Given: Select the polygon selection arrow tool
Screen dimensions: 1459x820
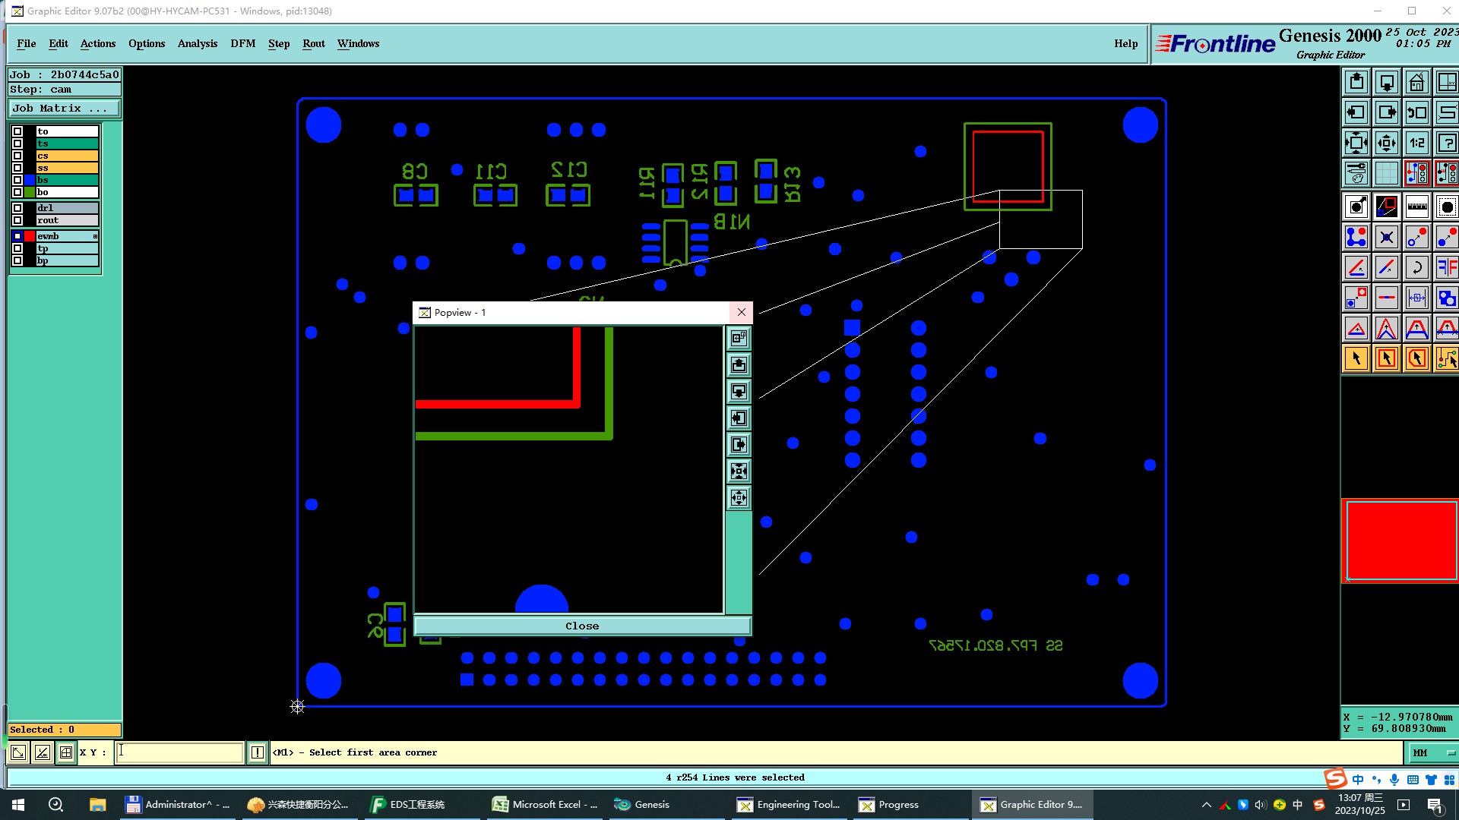Looking at the screenshot, I should tap(1416, 358).
